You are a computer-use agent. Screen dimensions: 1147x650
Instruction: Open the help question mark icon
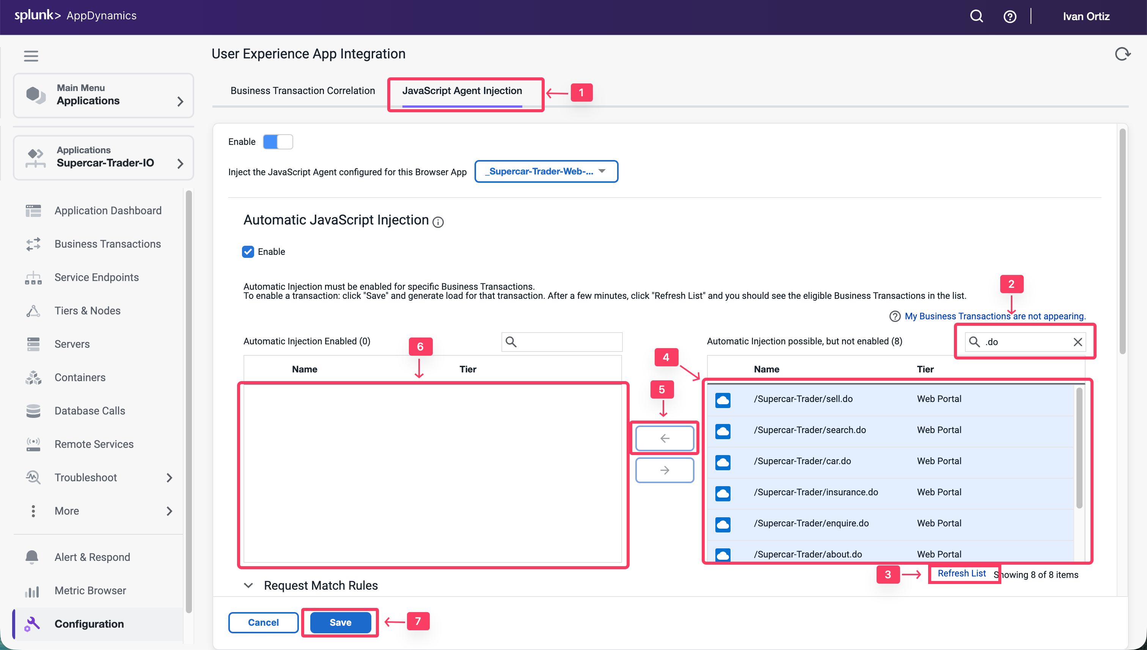tap(1009, 17)
